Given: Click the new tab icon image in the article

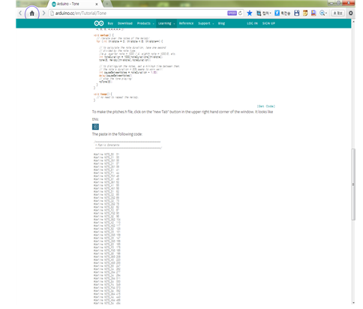Looking at the screenshot, I should [x=95, y=127].
